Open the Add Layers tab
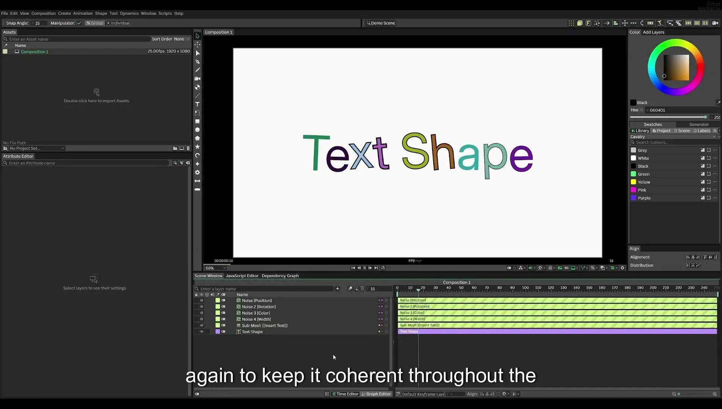This screenshot has width=722, height=409. pyautogui.click(x=654, y=32)
